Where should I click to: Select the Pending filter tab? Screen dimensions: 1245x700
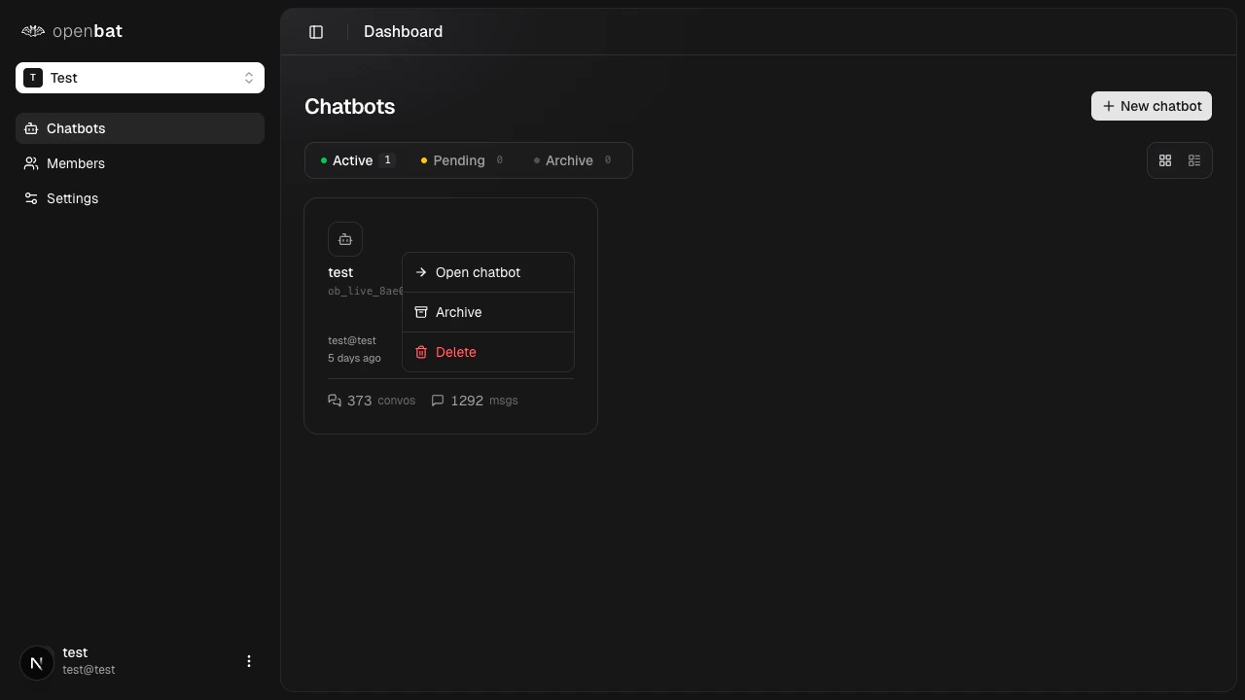point(459,160)
